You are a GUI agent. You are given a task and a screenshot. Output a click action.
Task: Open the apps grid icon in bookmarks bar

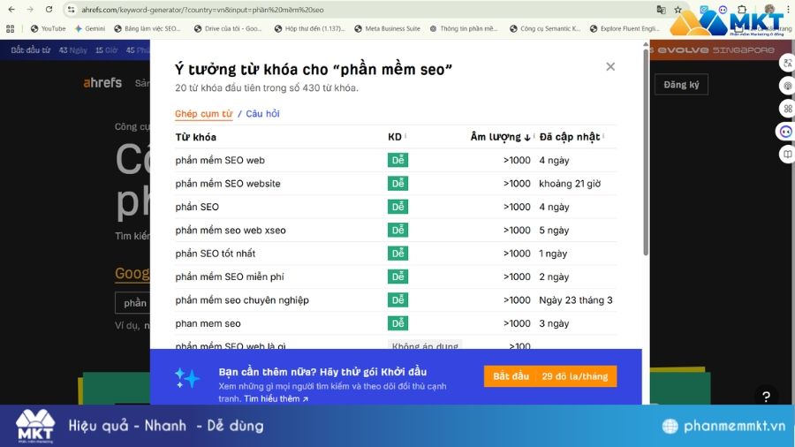[x=10, y=29]
